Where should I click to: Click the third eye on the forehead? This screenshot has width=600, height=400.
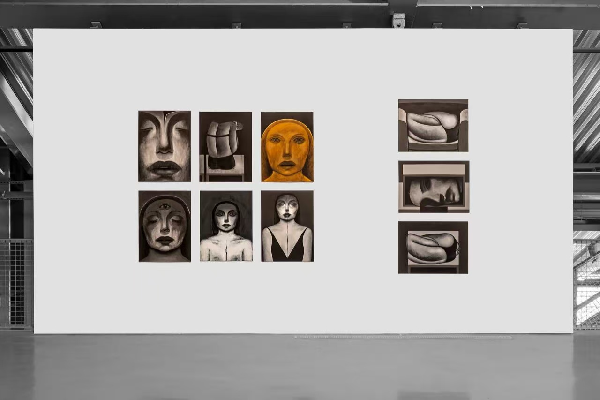click(164, 206)
